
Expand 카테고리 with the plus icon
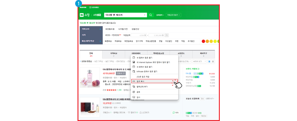point(100,29)
